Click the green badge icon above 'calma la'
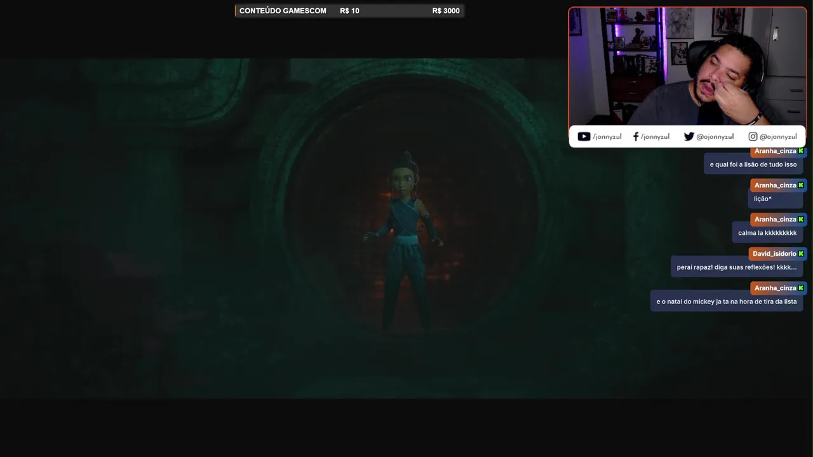Image resolution: width=813 pixels, height=457 pixels. tap(801, 220)
